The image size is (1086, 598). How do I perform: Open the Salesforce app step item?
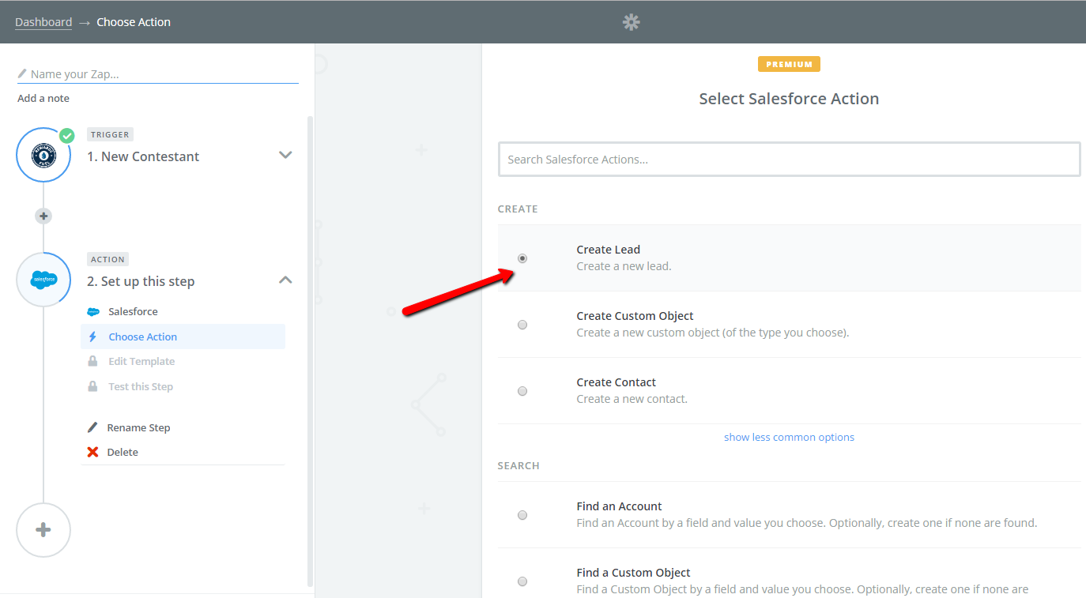pyautogui.click(x=183, y=311)
